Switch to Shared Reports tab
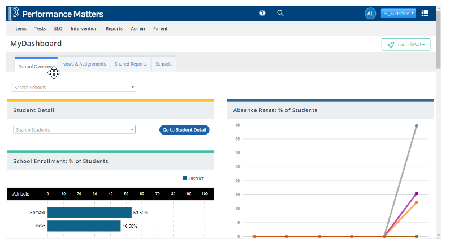The width and height of the screenshot is (450, 247). (x=131, y=64)
